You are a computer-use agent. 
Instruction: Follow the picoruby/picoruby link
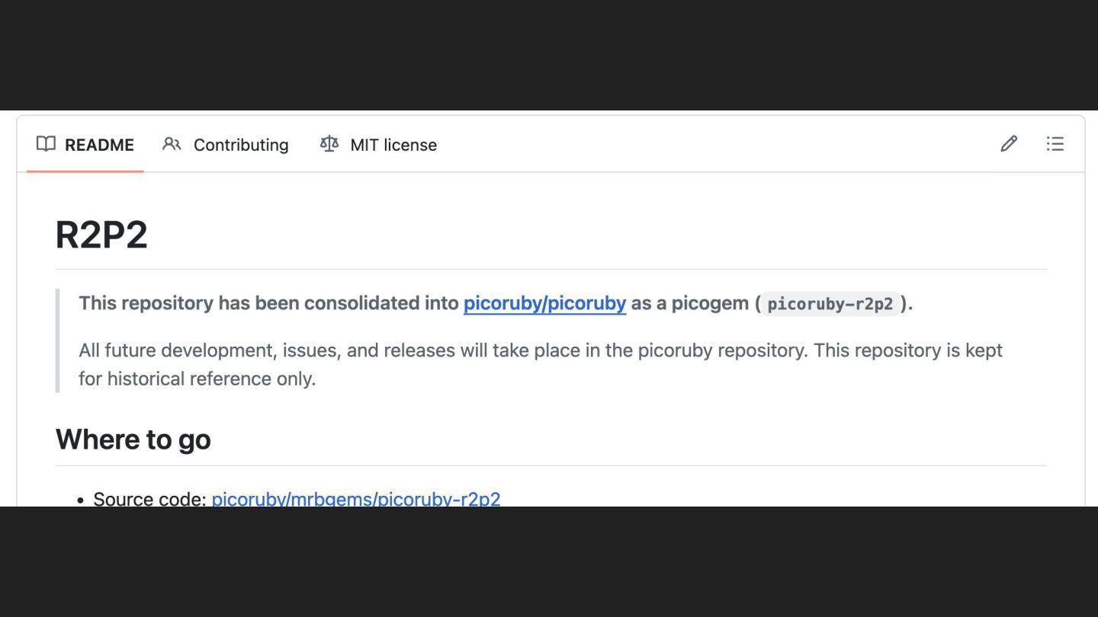544,303
